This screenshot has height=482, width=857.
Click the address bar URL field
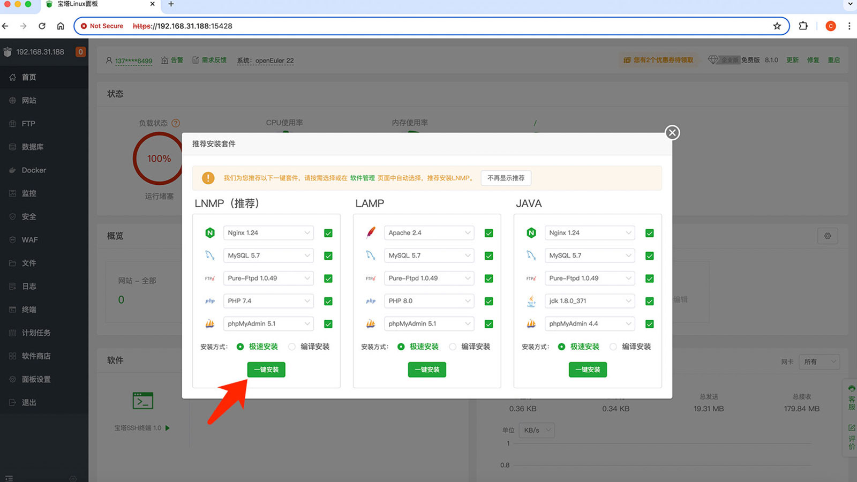click(x=431, y=26)
